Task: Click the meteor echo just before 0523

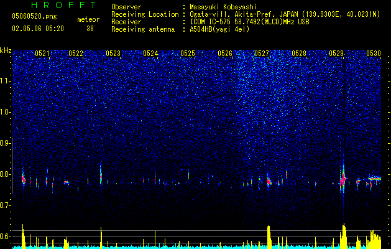Action: tap(101, 176)
